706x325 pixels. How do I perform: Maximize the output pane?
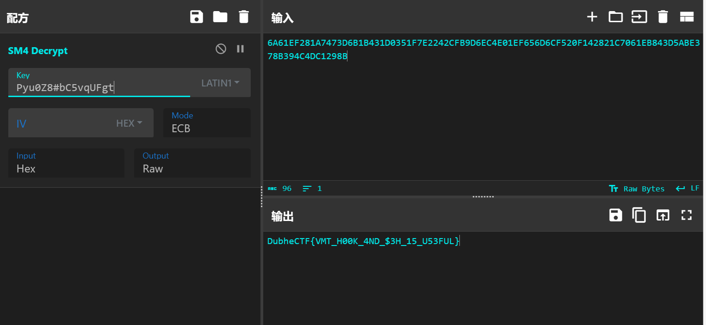coord(687,215)
